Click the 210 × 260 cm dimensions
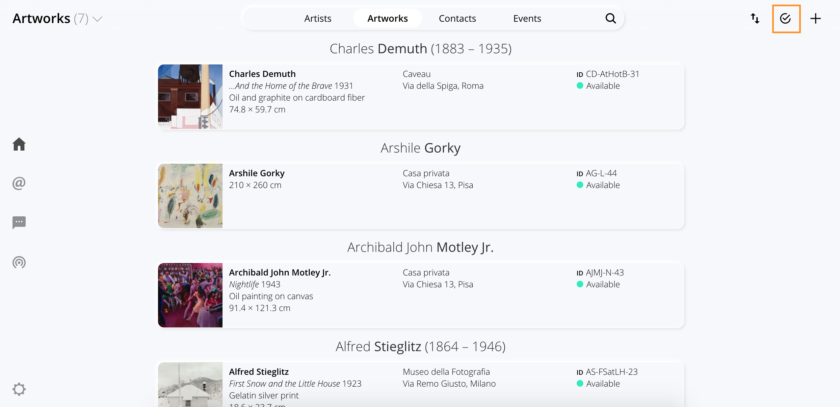This screenshot has width=840, height=407. pos(255,185)
